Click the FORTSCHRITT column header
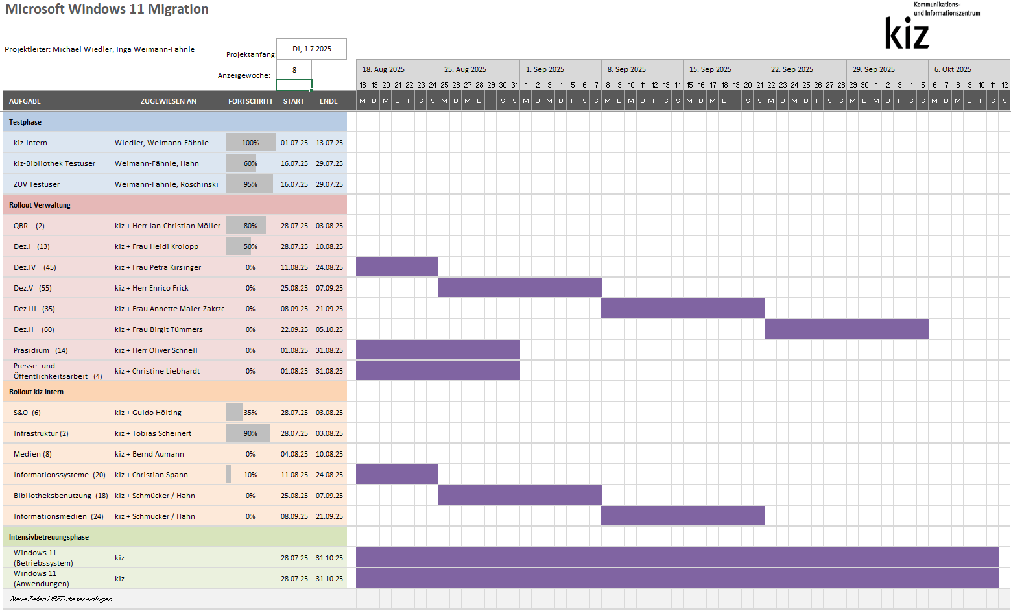The height and width of the screenshot is (611, 1011). pos(250,101)
